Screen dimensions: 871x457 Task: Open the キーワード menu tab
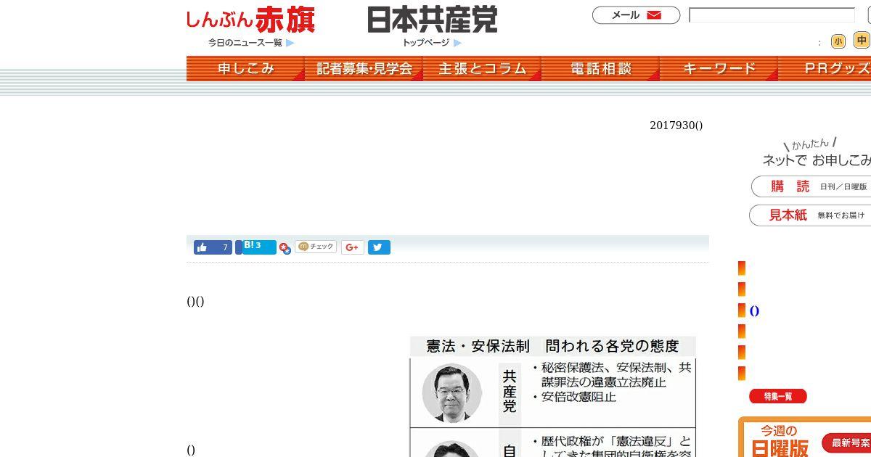[x=719, y=68]
